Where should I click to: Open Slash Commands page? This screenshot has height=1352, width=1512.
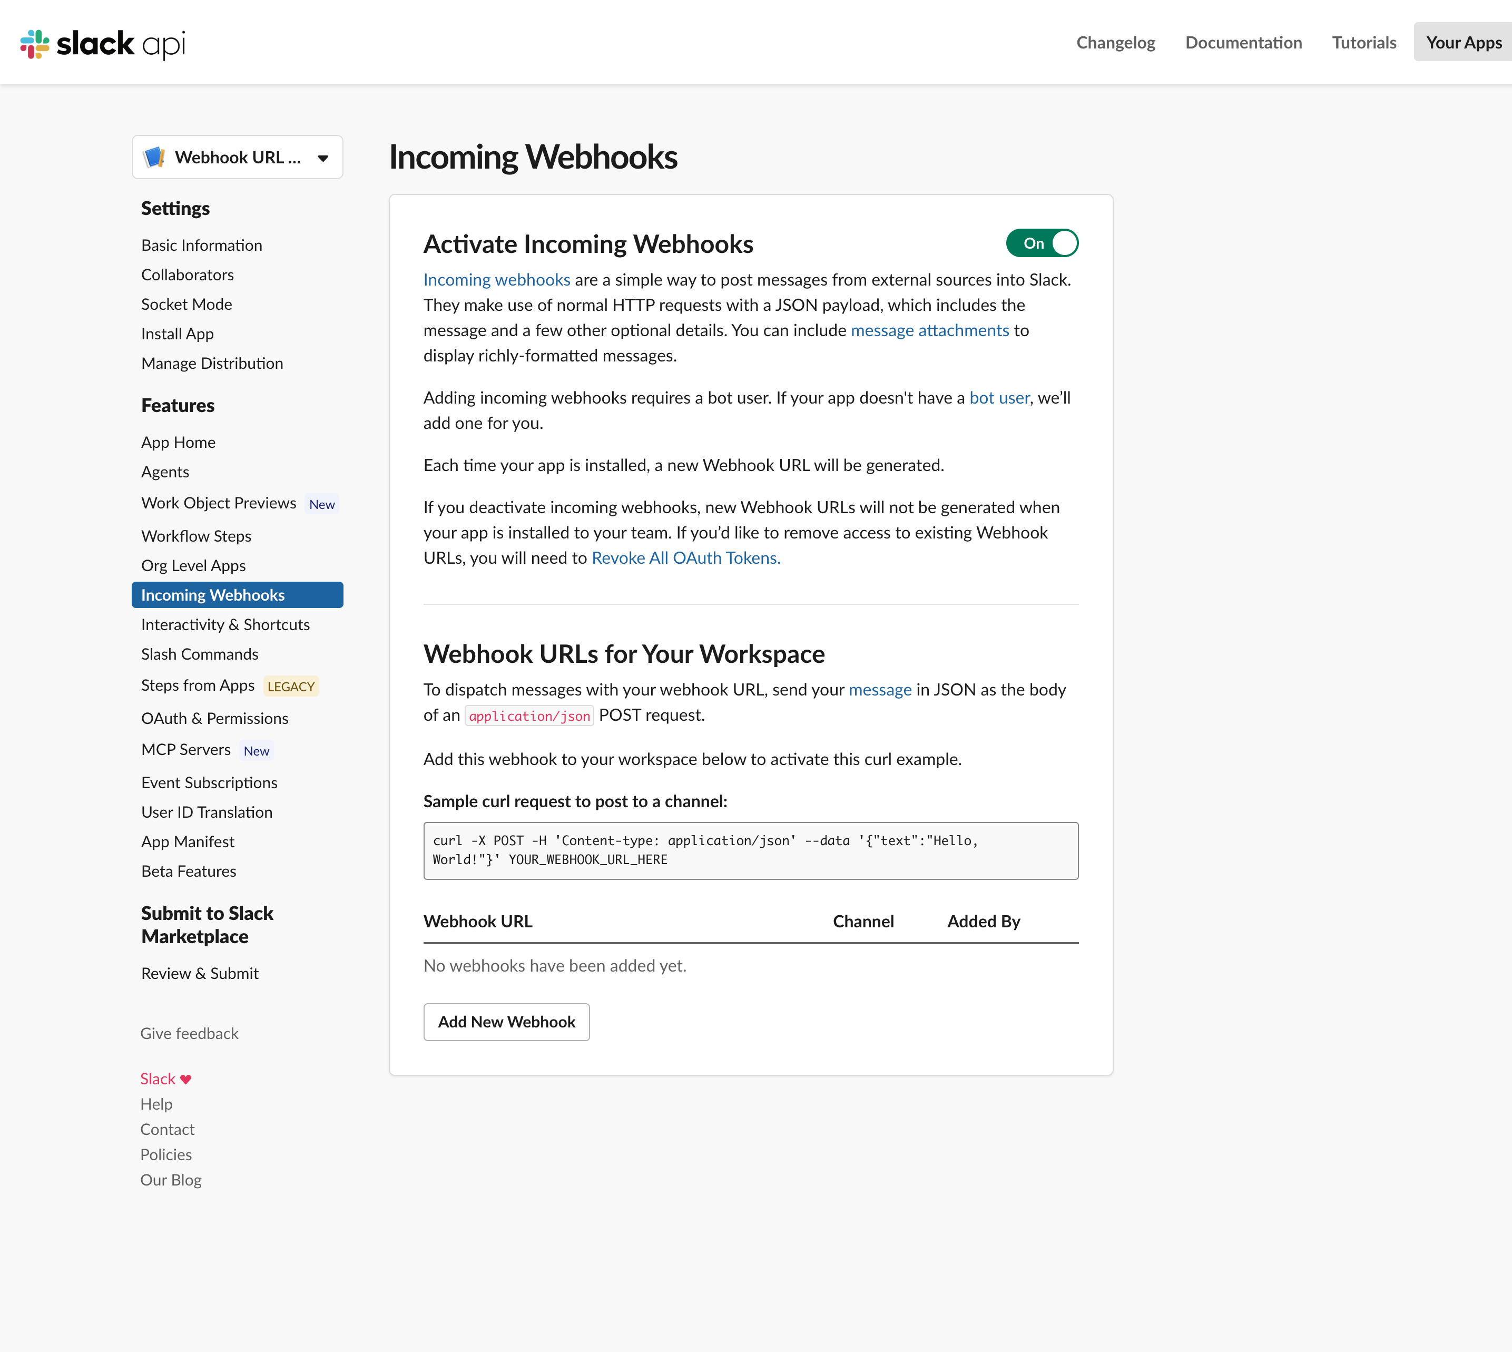[x=200, y=654]
